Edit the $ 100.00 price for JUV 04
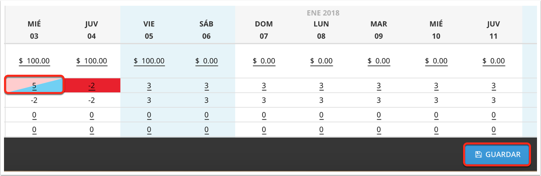This screenshot has height=176, width=541. coord(92,61)
